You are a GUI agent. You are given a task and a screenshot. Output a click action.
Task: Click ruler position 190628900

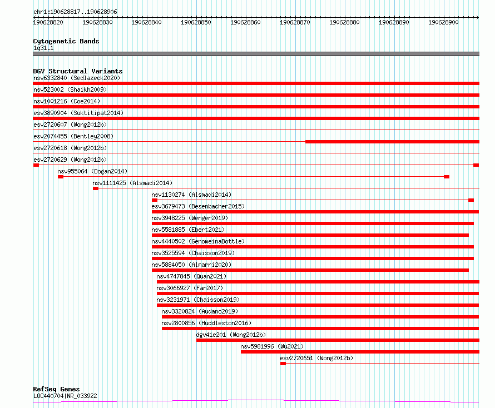(x=443, y=22)
